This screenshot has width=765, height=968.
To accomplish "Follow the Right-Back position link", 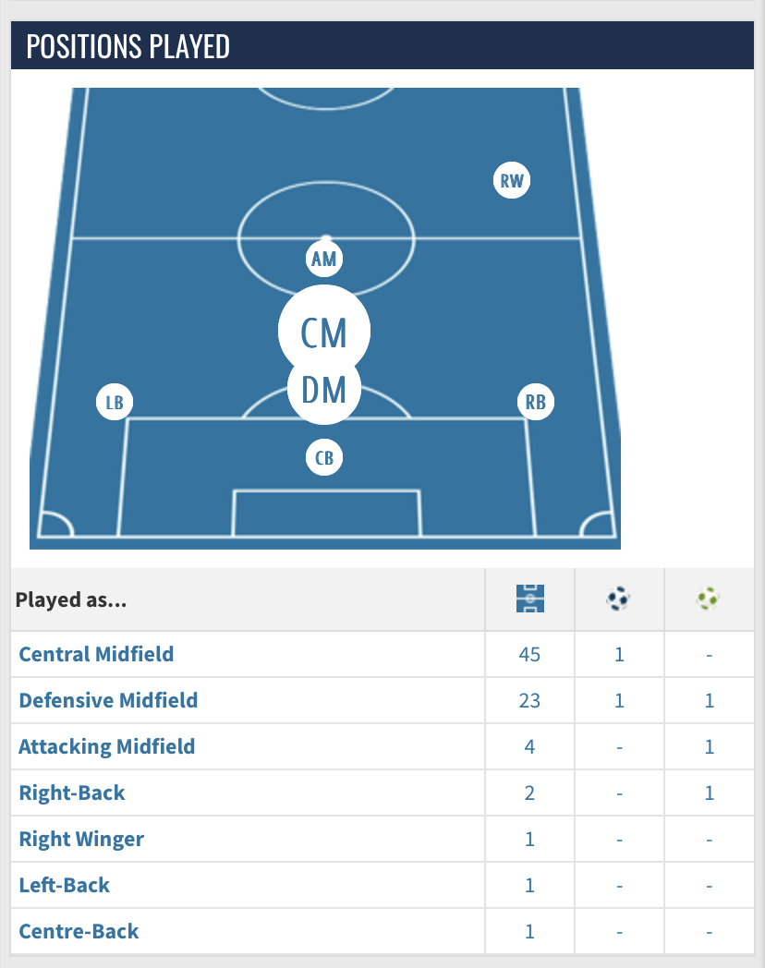I will 72,793.
